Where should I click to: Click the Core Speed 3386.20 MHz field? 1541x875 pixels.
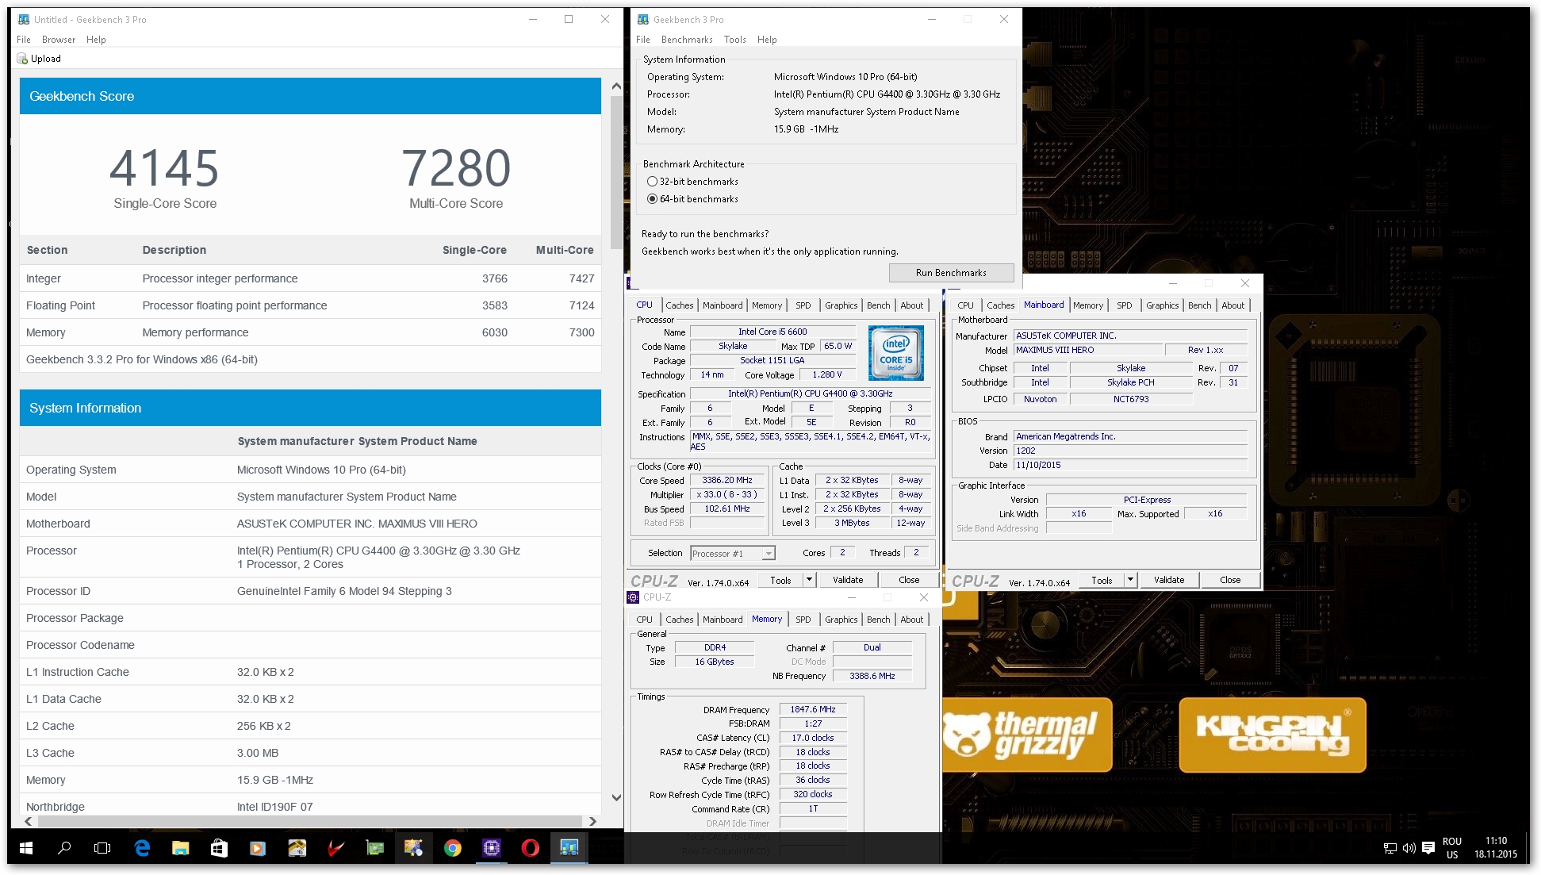click(727, 480)
